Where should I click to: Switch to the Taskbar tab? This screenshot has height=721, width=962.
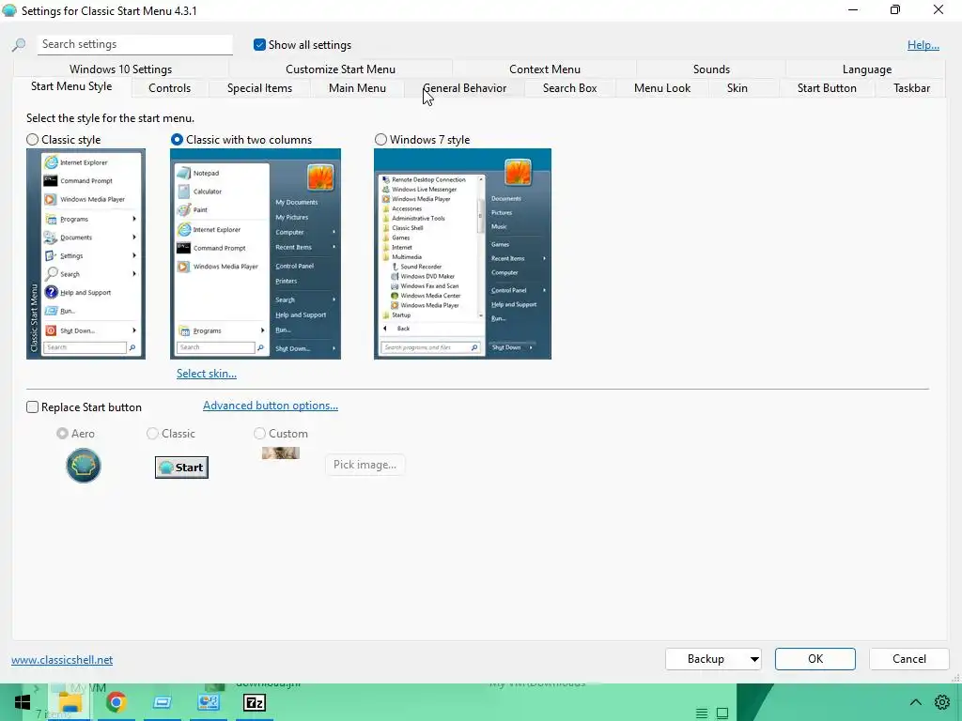pos(911,88)
